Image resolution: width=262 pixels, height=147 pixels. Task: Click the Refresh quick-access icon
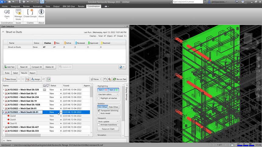pos(38,2)
